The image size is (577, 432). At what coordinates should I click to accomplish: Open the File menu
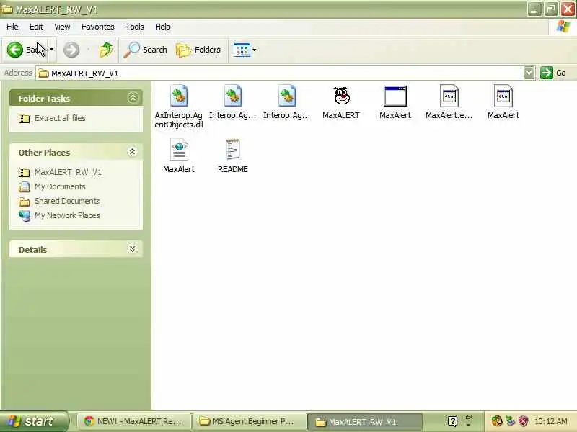point(12,27)
